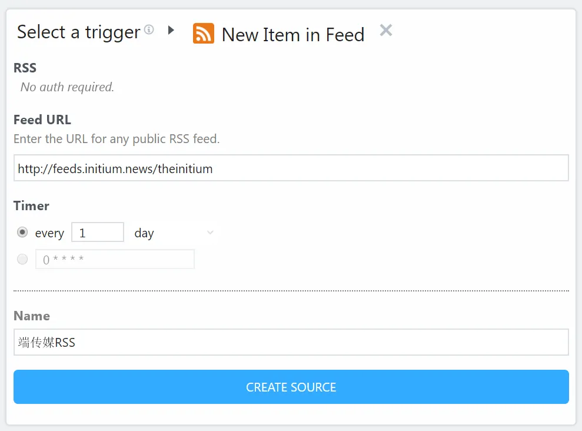Remove the New Item in Feed trigger
582x431 pixels.
click(386, 30)
